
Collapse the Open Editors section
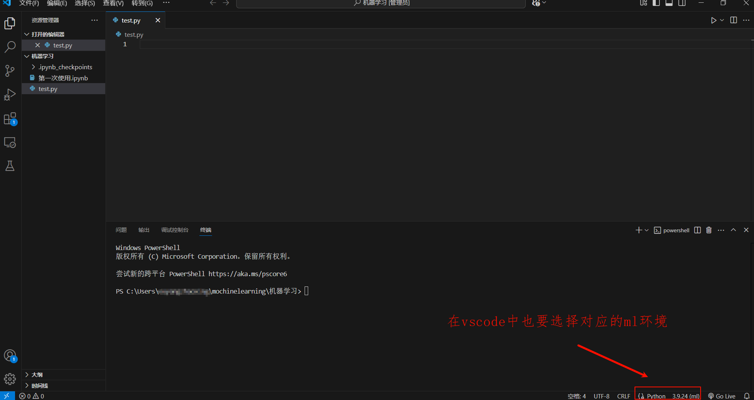27,34
